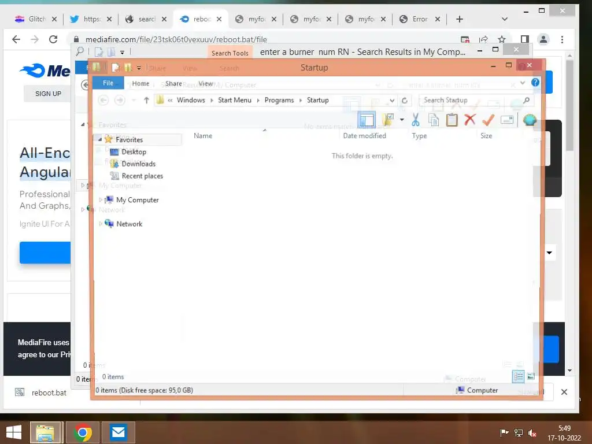This screenshot has height=444, width=592.
Task: Switch to the Error Chrome tab
Action: (420, 19)
